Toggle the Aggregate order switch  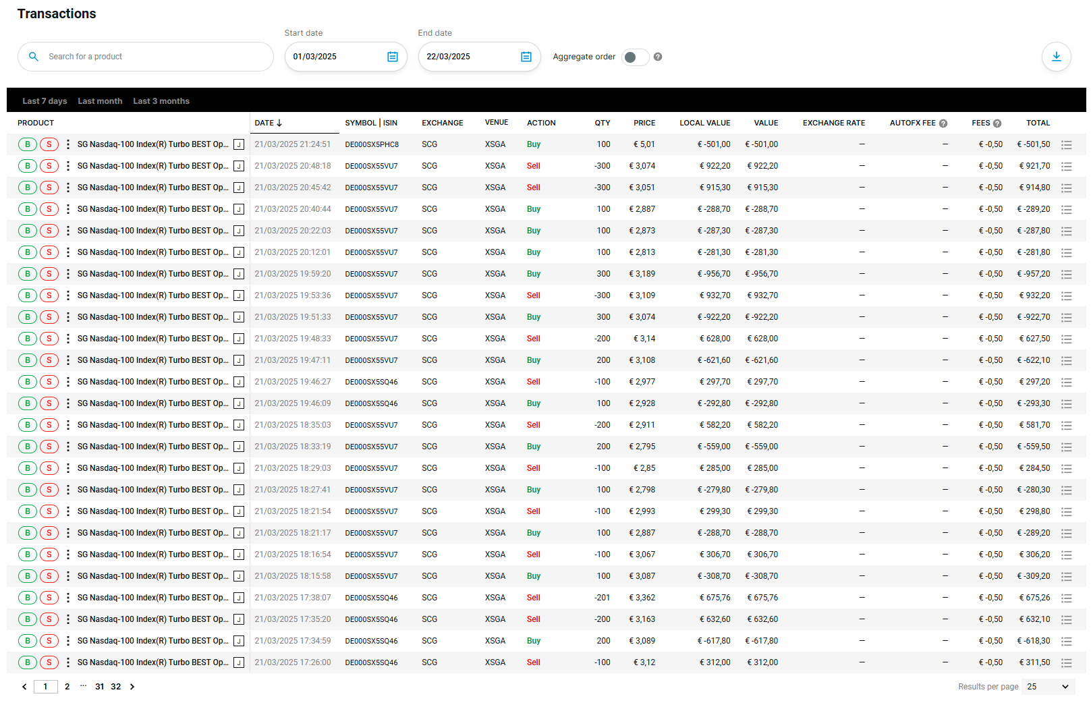point(634,57)
